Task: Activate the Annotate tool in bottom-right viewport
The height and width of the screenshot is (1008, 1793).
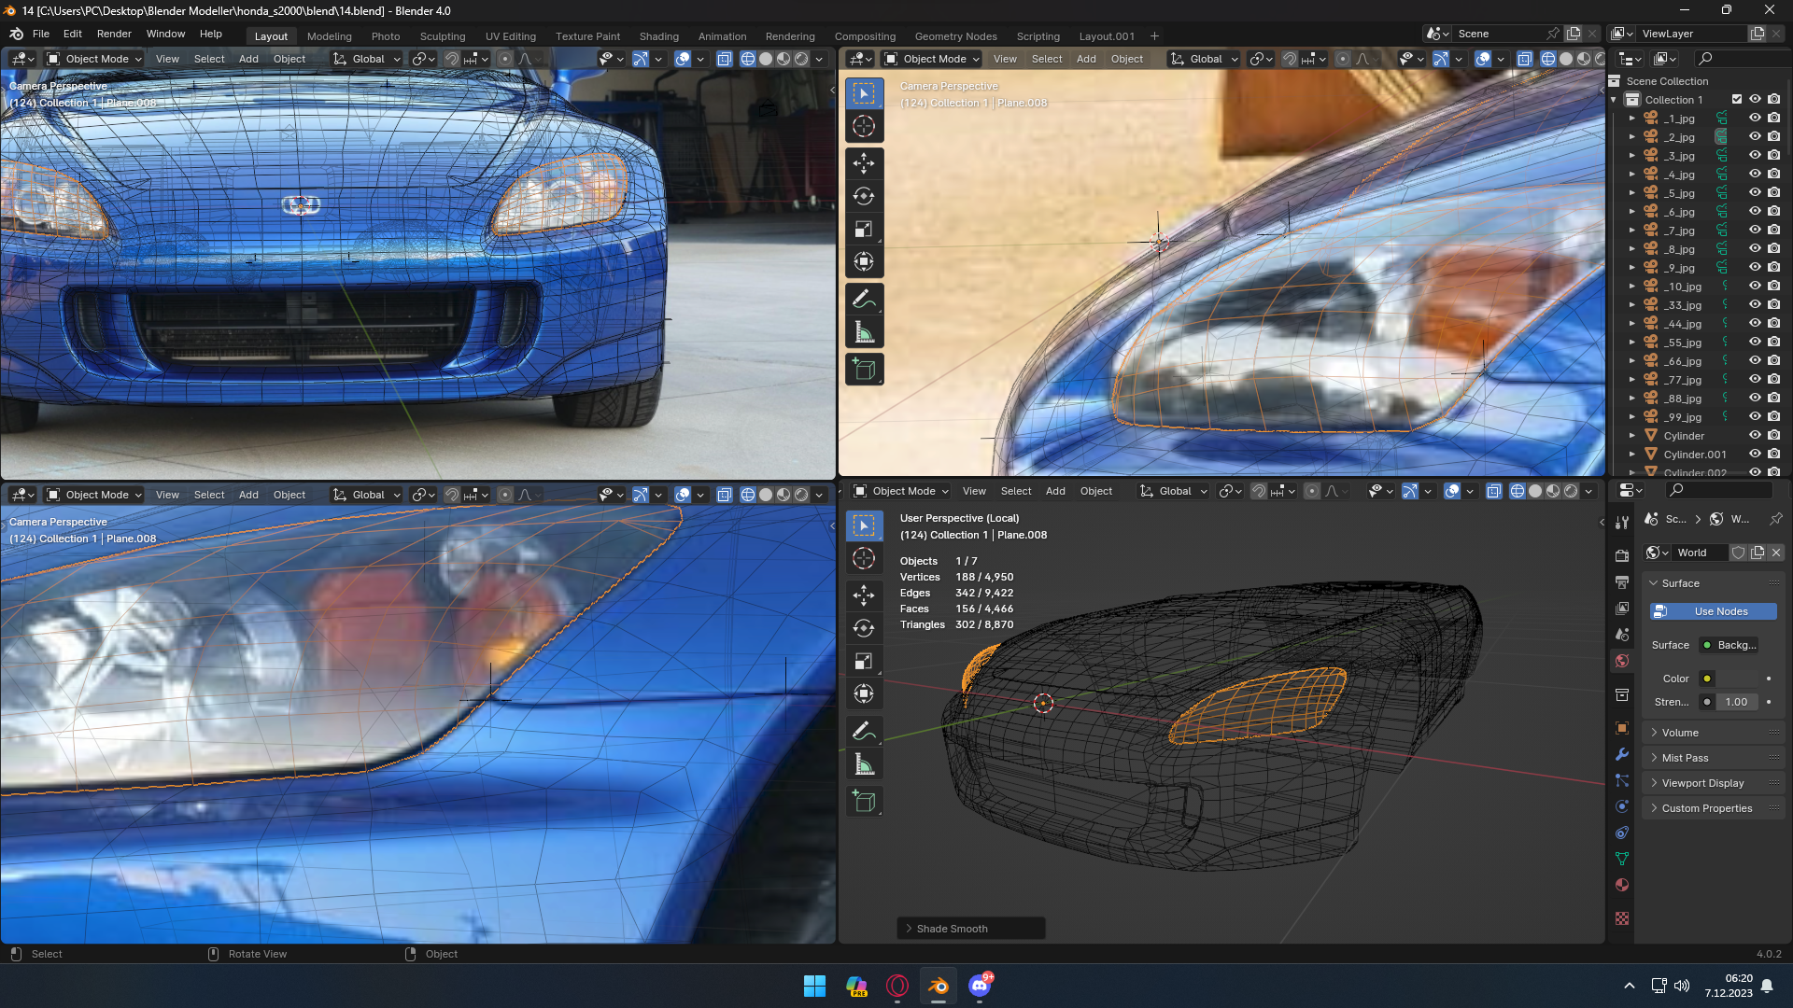Action: [x=864, y=731]
